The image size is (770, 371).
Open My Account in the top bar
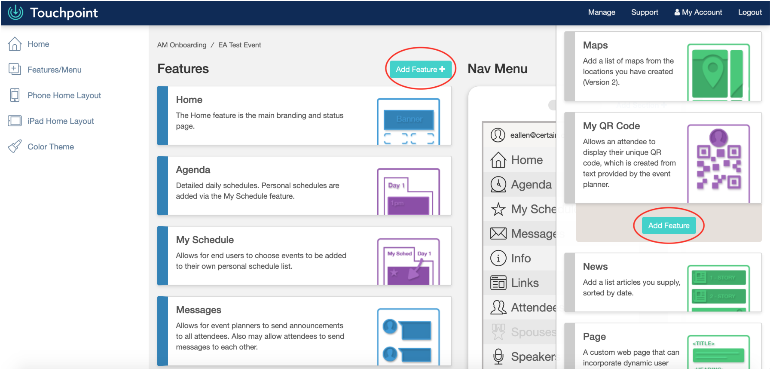(698, 12)
